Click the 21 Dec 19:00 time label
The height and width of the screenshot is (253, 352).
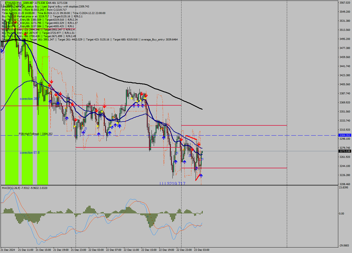pos(61,250)
